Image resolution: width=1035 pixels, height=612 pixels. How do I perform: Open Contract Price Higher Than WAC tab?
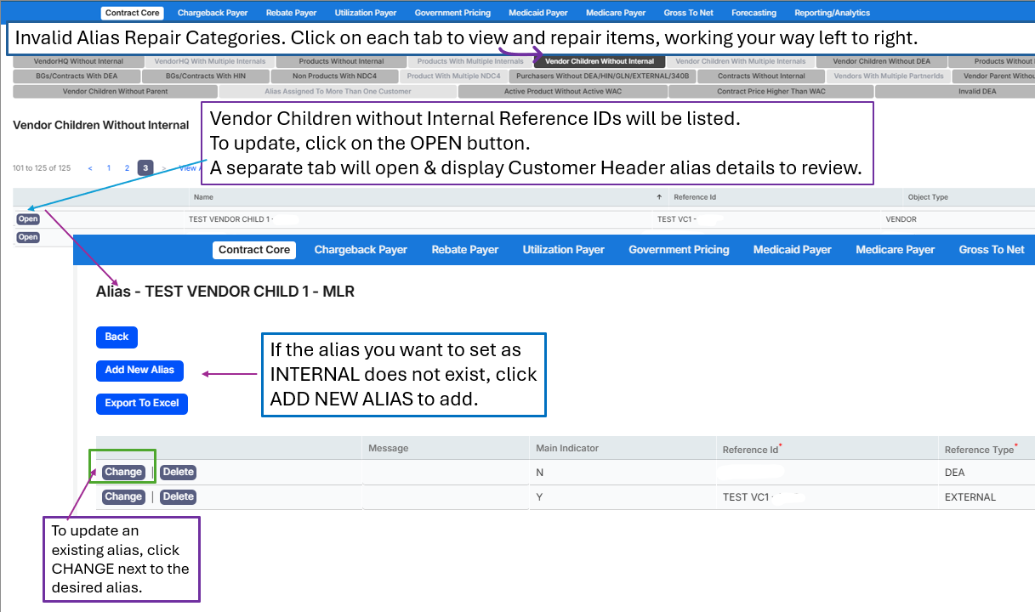pos(771,92)
